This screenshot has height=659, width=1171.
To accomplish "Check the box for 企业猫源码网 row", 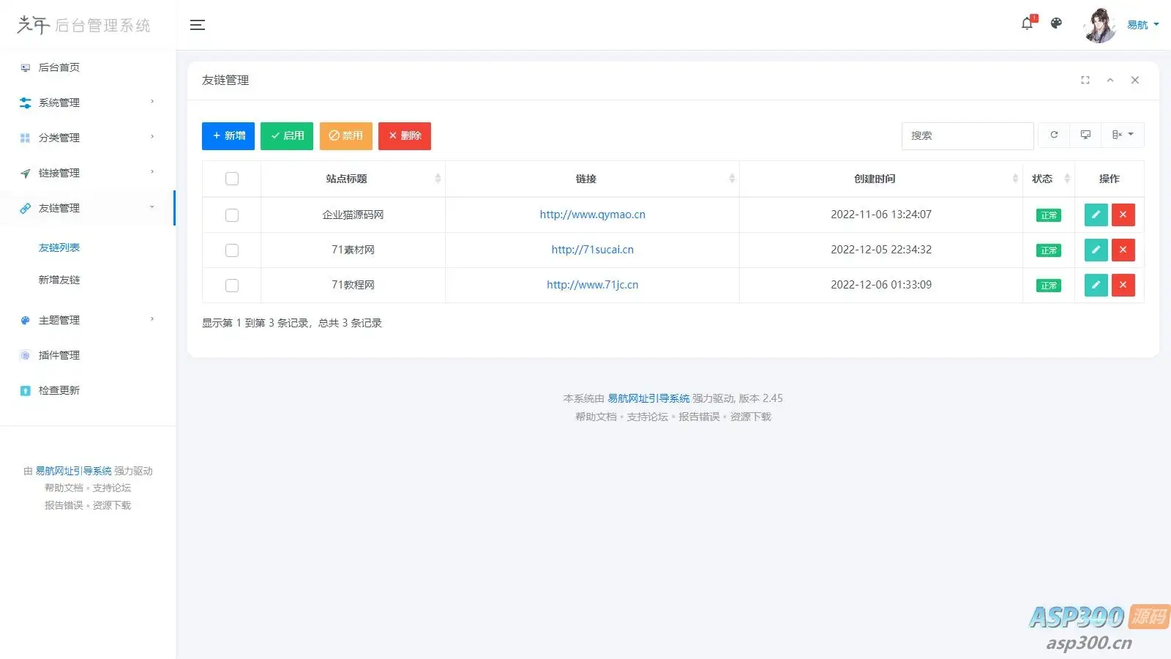I will point(232,215).
